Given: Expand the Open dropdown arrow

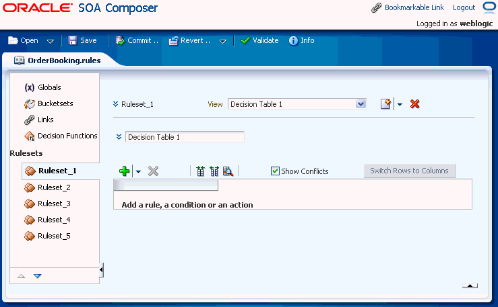Looking at the screenshot, I should click(50, 41).
